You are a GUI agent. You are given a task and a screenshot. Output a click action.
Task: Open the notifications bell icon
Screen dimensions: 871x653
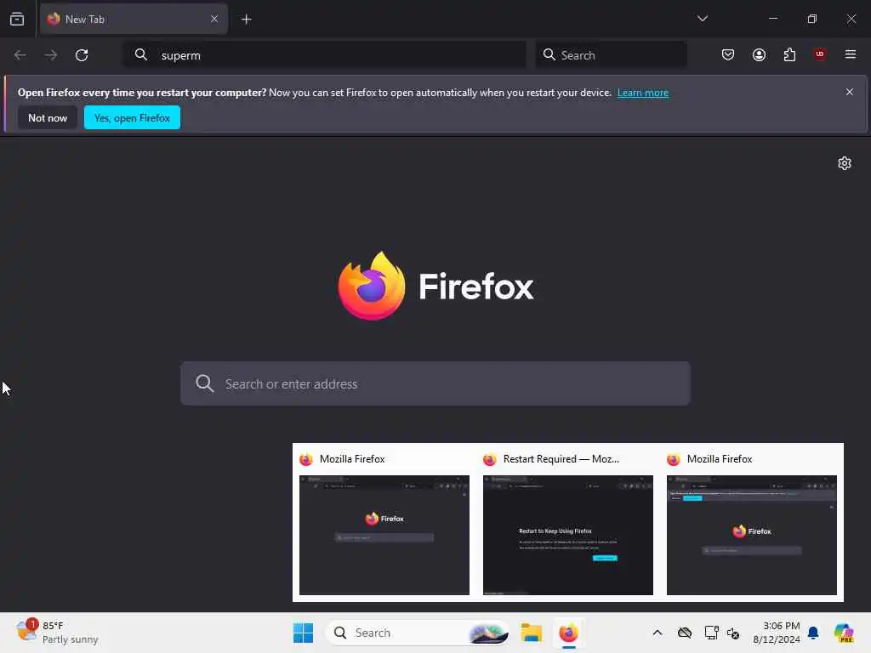[813, 633]
